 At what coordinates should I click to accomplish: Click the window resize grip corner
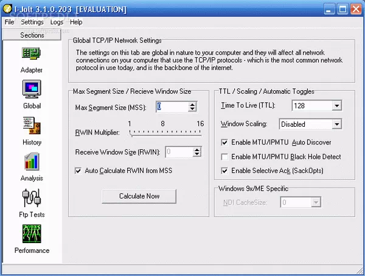[x=360, y=271]
